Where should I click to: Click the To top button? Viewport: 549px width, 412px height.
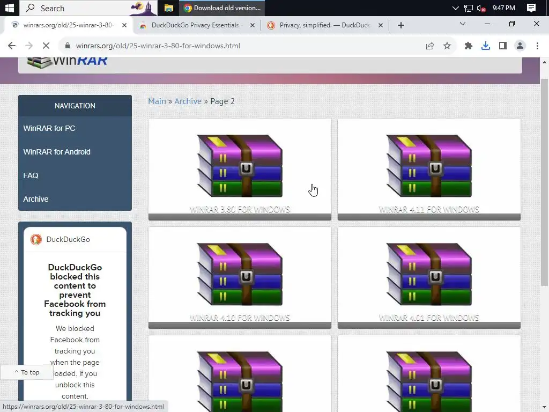coord(27,372)
